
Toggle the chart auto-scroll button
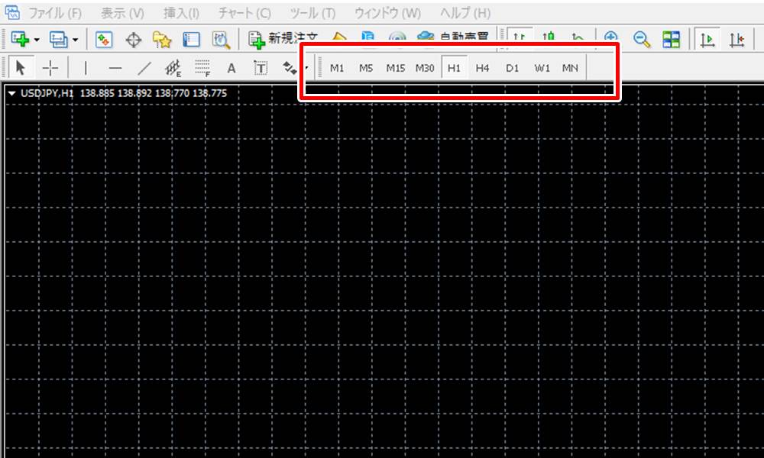pyautogui.click(x=707, y=39)
